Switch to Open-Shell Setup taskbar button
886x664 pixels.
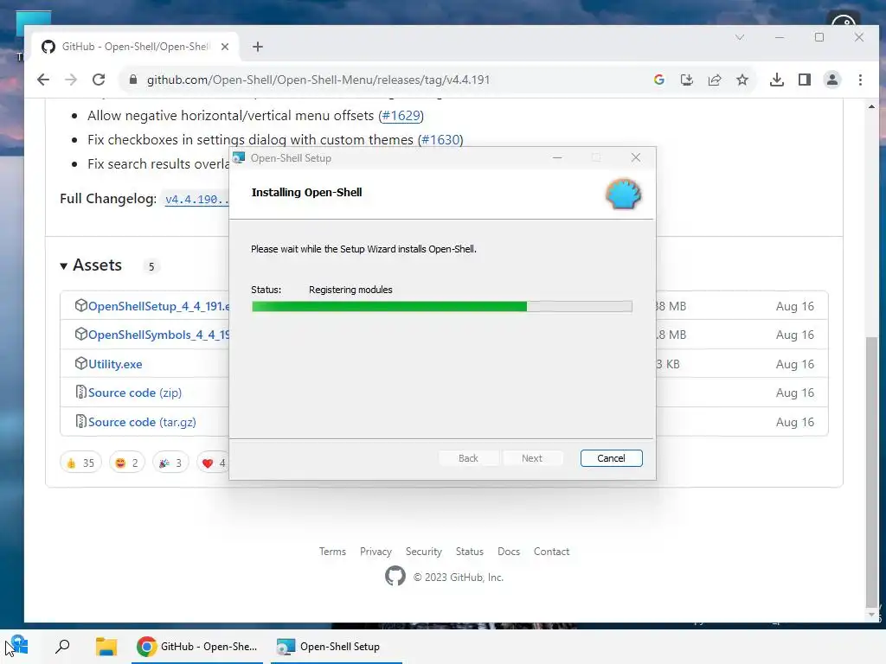337,647
